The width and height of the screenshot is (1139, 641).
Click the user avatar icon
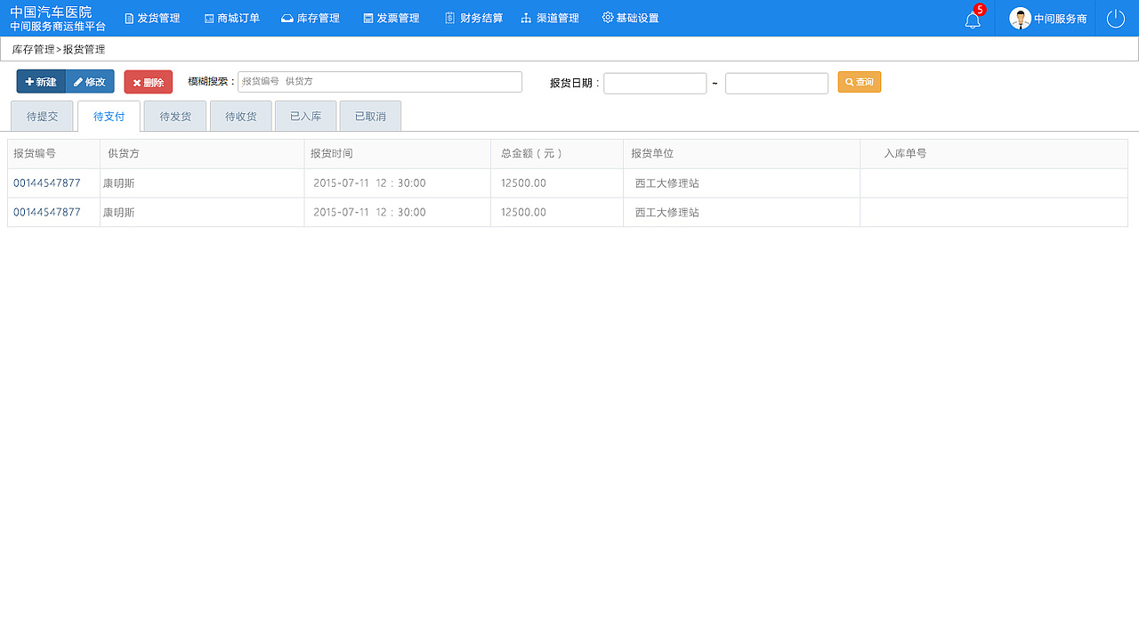tap(1020, 19)
